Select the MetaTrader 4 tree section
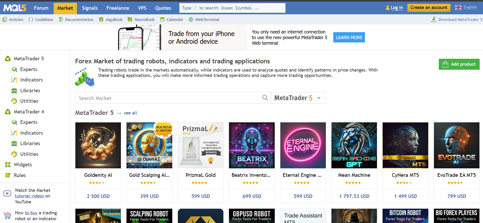 29,112
